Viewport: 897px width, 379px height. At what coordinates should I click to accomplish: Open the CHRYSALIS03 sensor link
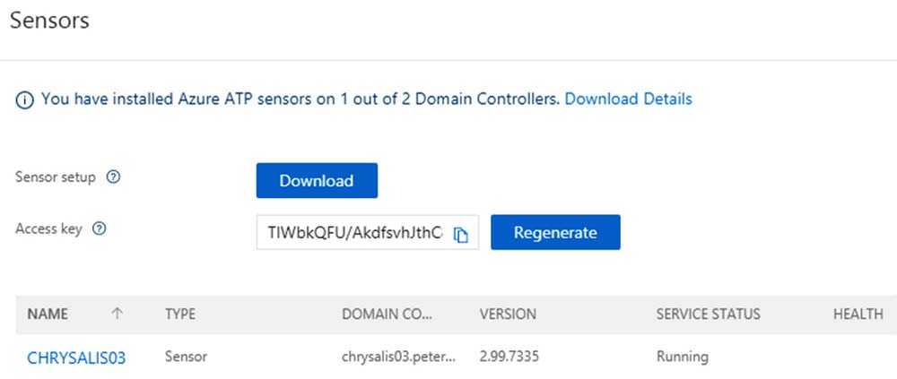pyautogui.click(x=76, y=357)
